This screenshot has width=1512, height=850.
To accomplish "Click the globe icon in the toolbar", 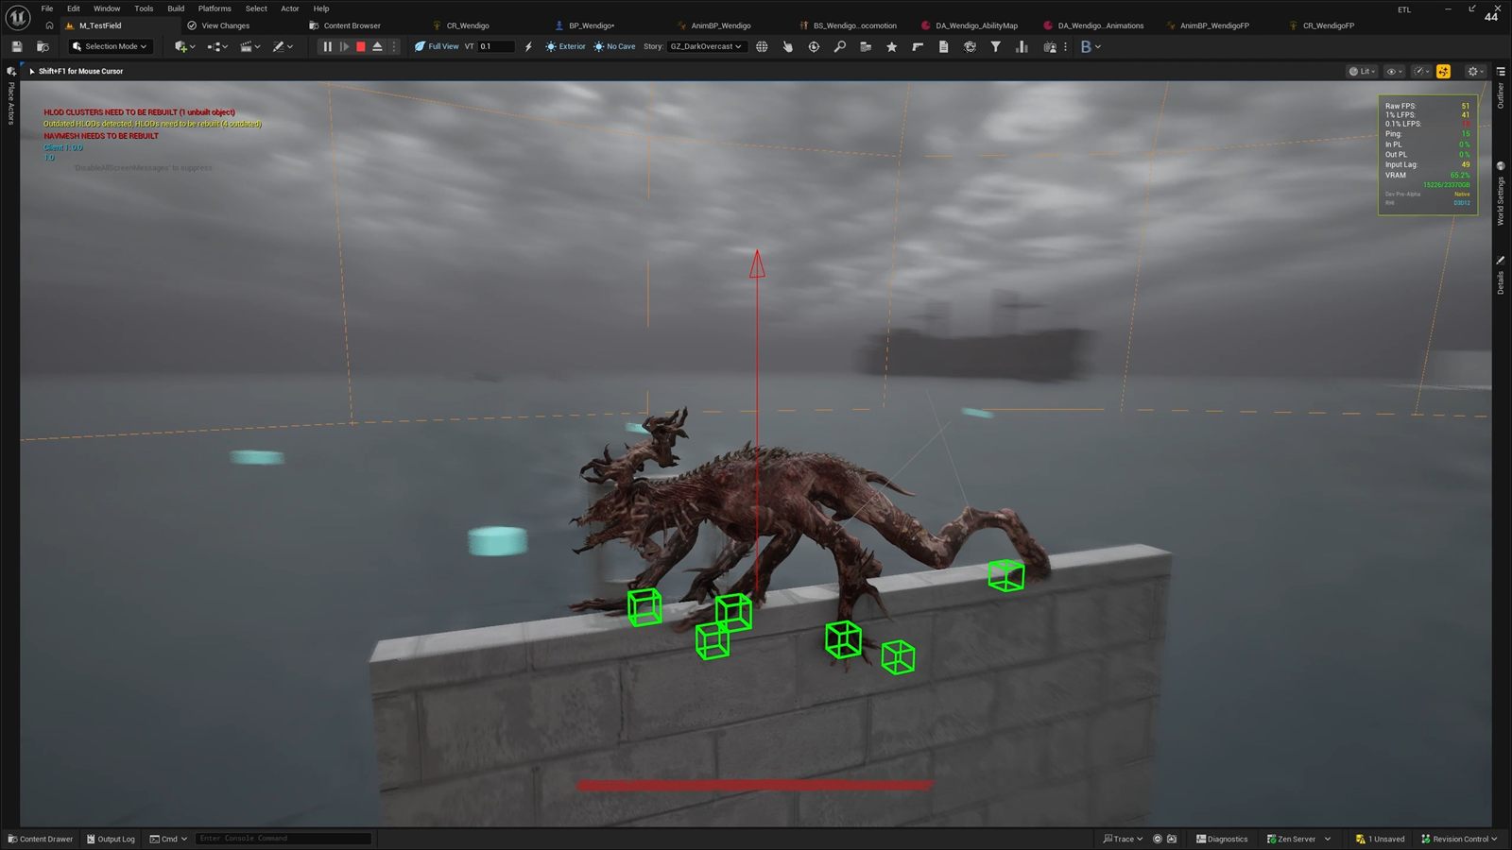I will [x=762, y=46].
